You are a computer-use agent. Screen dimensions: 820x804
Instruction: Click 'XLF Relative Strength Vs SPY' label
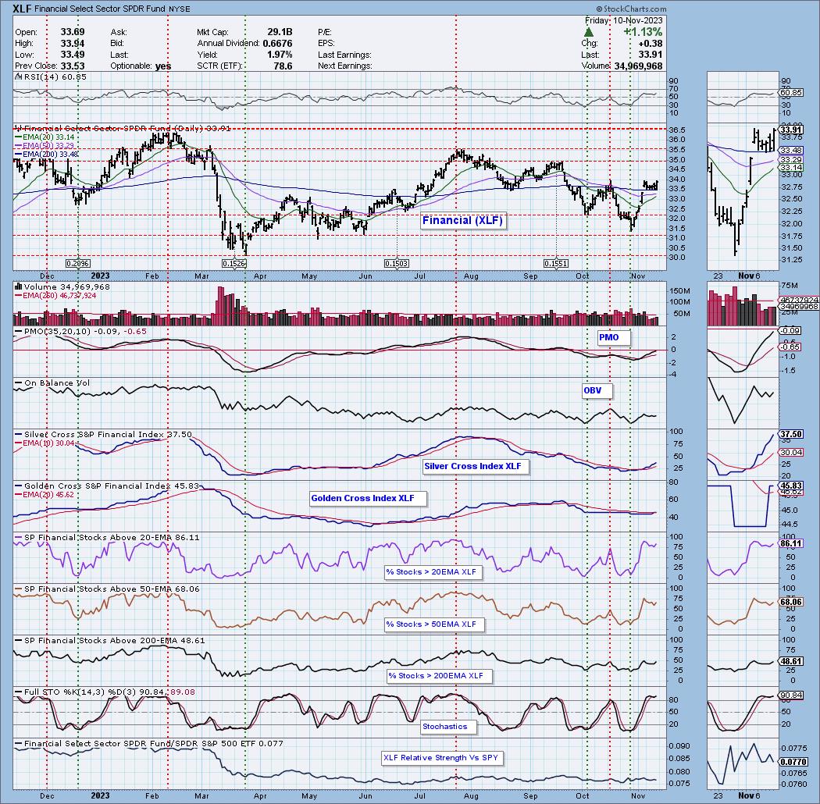(x=440, y=757)
